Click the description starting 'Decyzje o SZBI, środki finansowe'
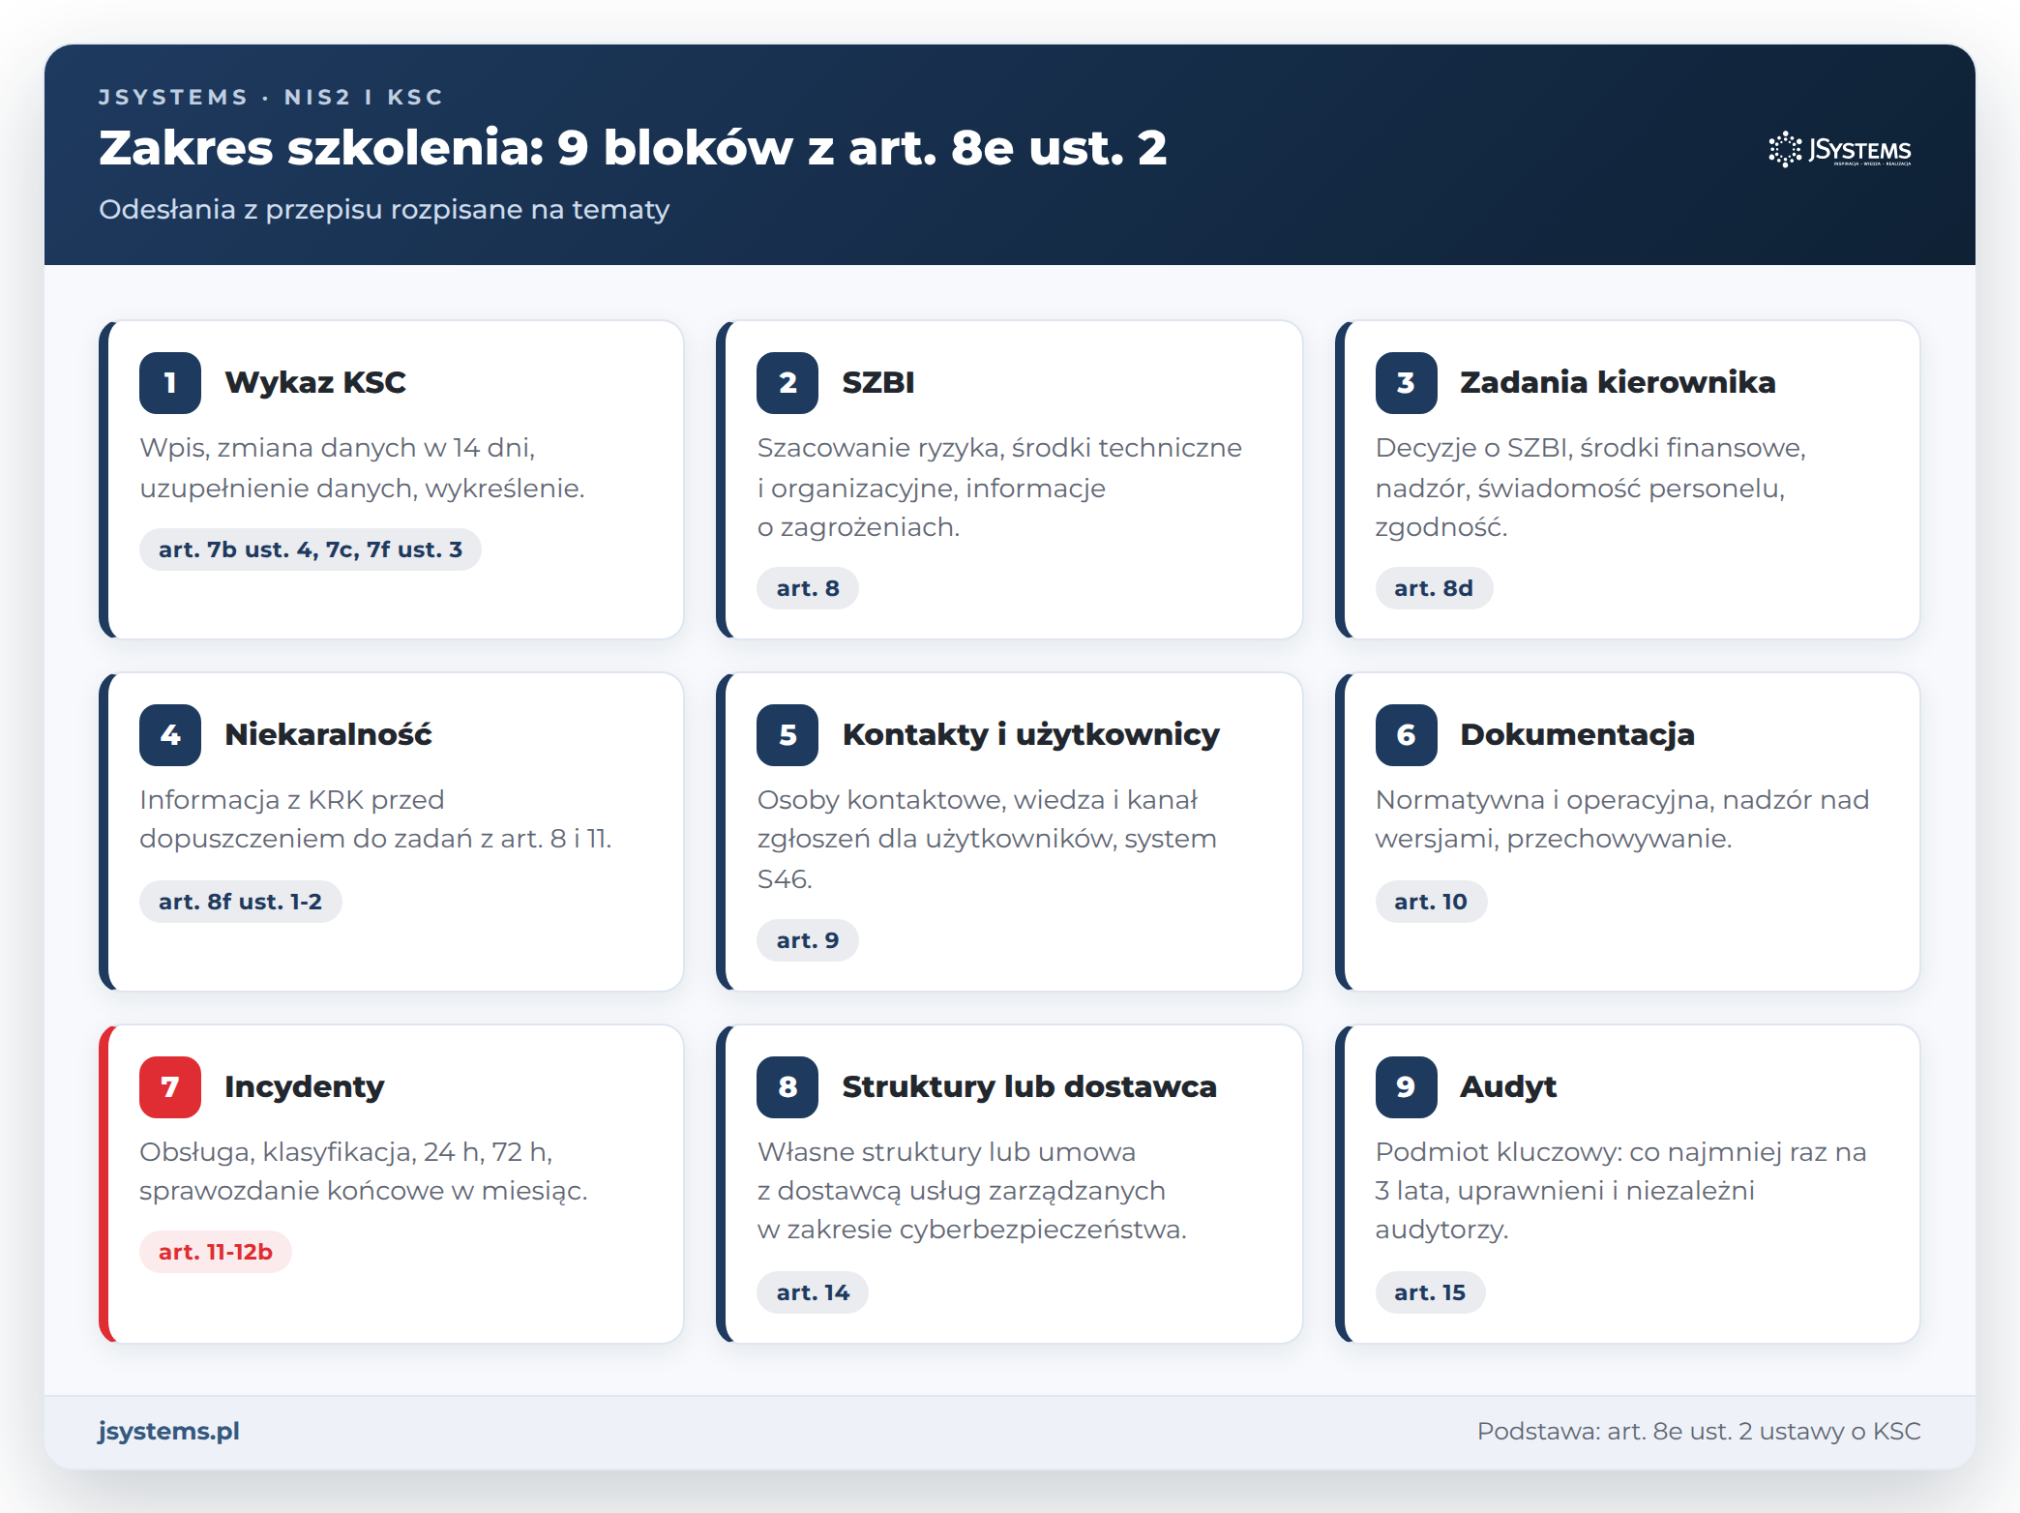Image resolution: width=2020 pixels, height=1513 pixels. pos(1590,488)
